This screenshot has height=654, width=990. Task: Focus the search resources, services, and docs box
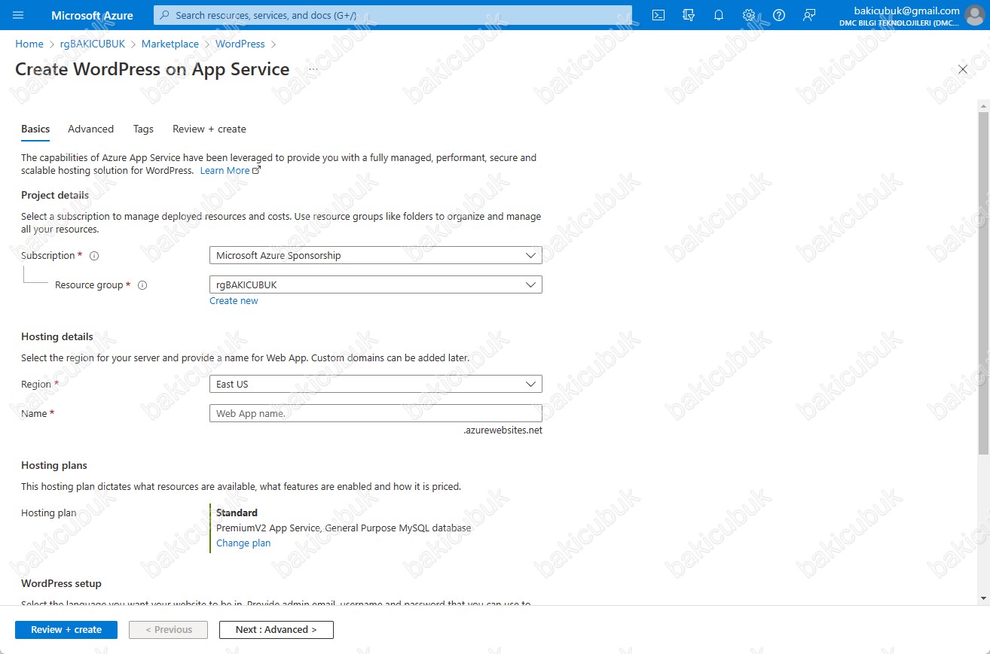pyautogui.click(x=393, y=15)
